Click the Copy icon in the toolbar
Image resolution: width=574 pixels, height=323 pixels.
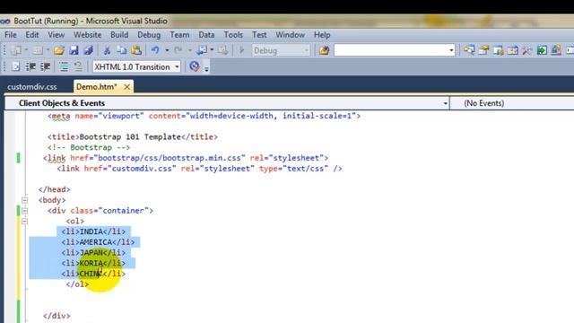[x=122, y=50]
